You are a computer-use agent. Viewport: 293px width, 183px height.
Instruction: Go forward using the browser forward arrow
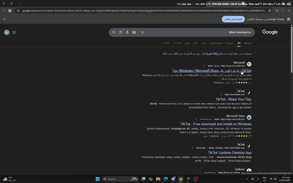[289, 11]
